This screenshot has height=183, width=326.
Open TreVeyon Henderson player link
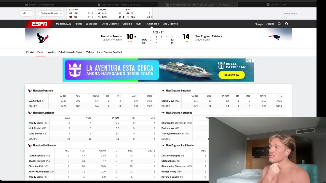(173, 134)
